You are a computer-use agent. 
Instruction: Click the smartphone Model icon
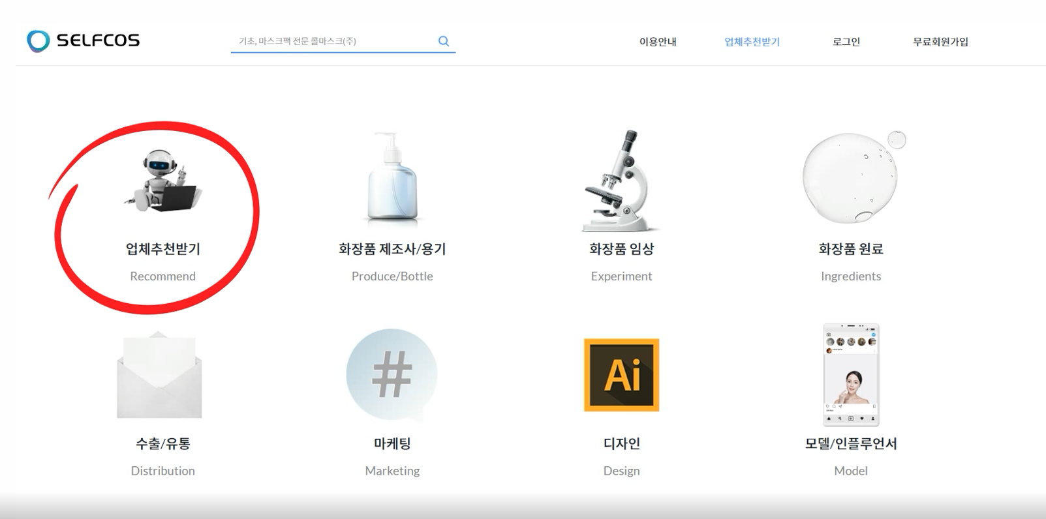coord(851,375)
